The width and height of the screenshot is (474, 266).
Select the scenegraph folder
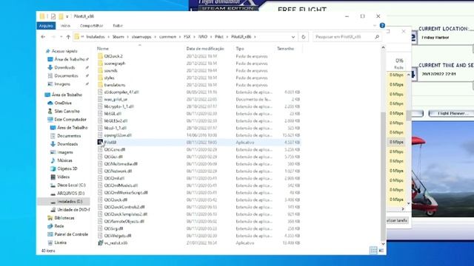115,64
